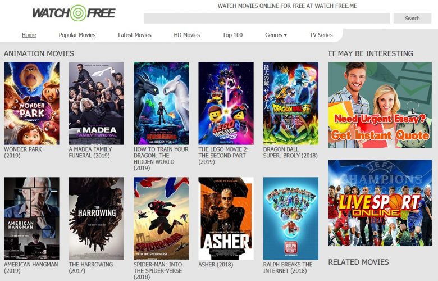
Task: Click the Watch Free logo
Action: click(74, 13)
